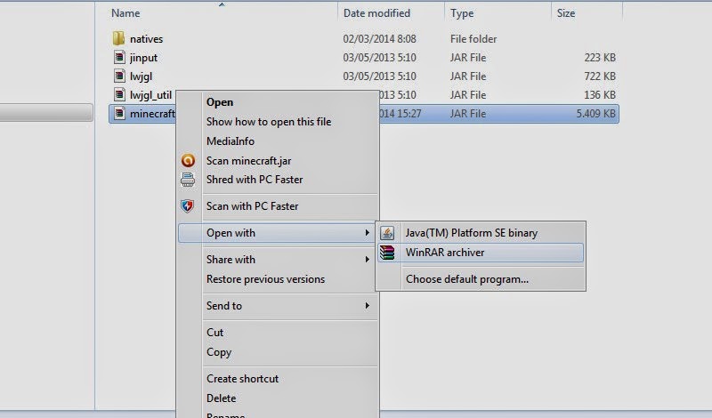The image size is (712, 418).
Task: Sort by the Date modified column header
Action: pyautogui.click(x=376, y=13)
